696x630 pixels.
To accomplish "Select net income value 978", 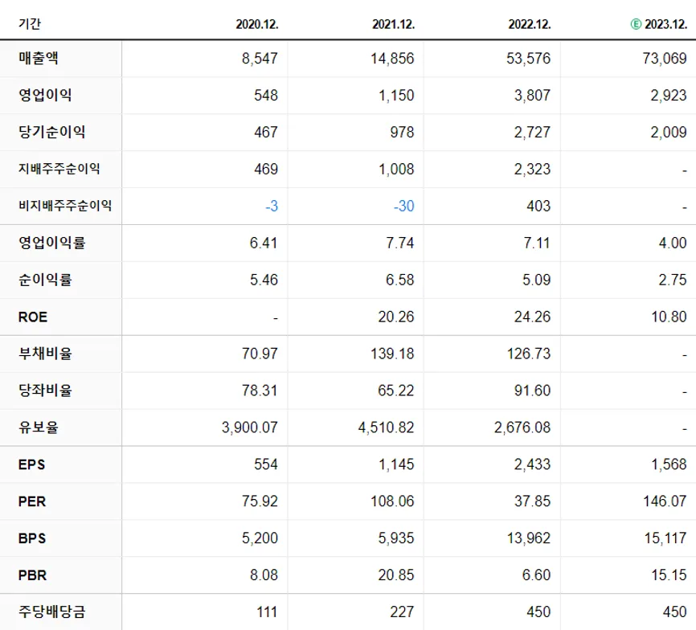I will pos(402,132).
